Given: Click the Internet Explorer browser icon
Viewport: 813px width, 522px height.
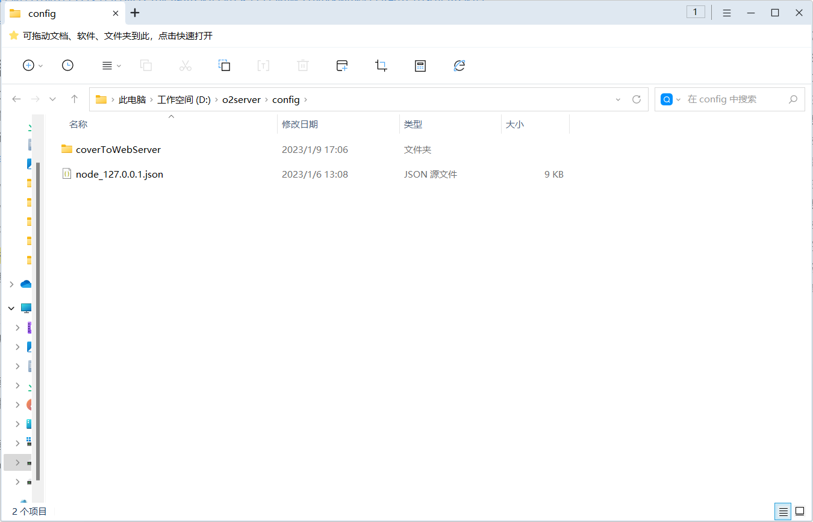Looking at the screenshot, I should click(459, 66).
